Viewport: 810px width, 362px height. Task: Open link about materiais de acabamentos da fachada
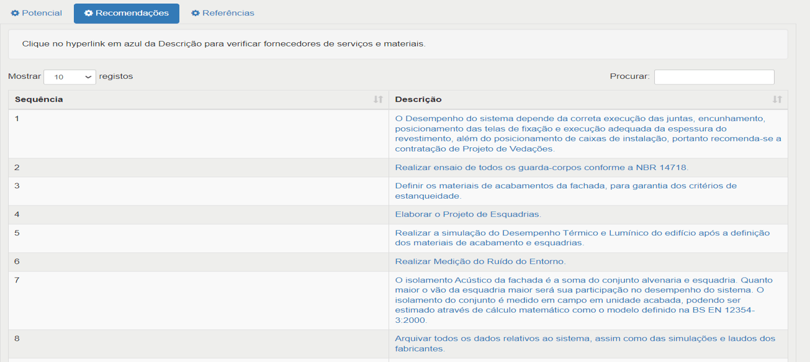[565, 191]
